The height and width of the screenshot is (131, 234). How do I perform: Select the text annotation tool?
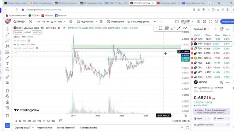tap(7, 63)
